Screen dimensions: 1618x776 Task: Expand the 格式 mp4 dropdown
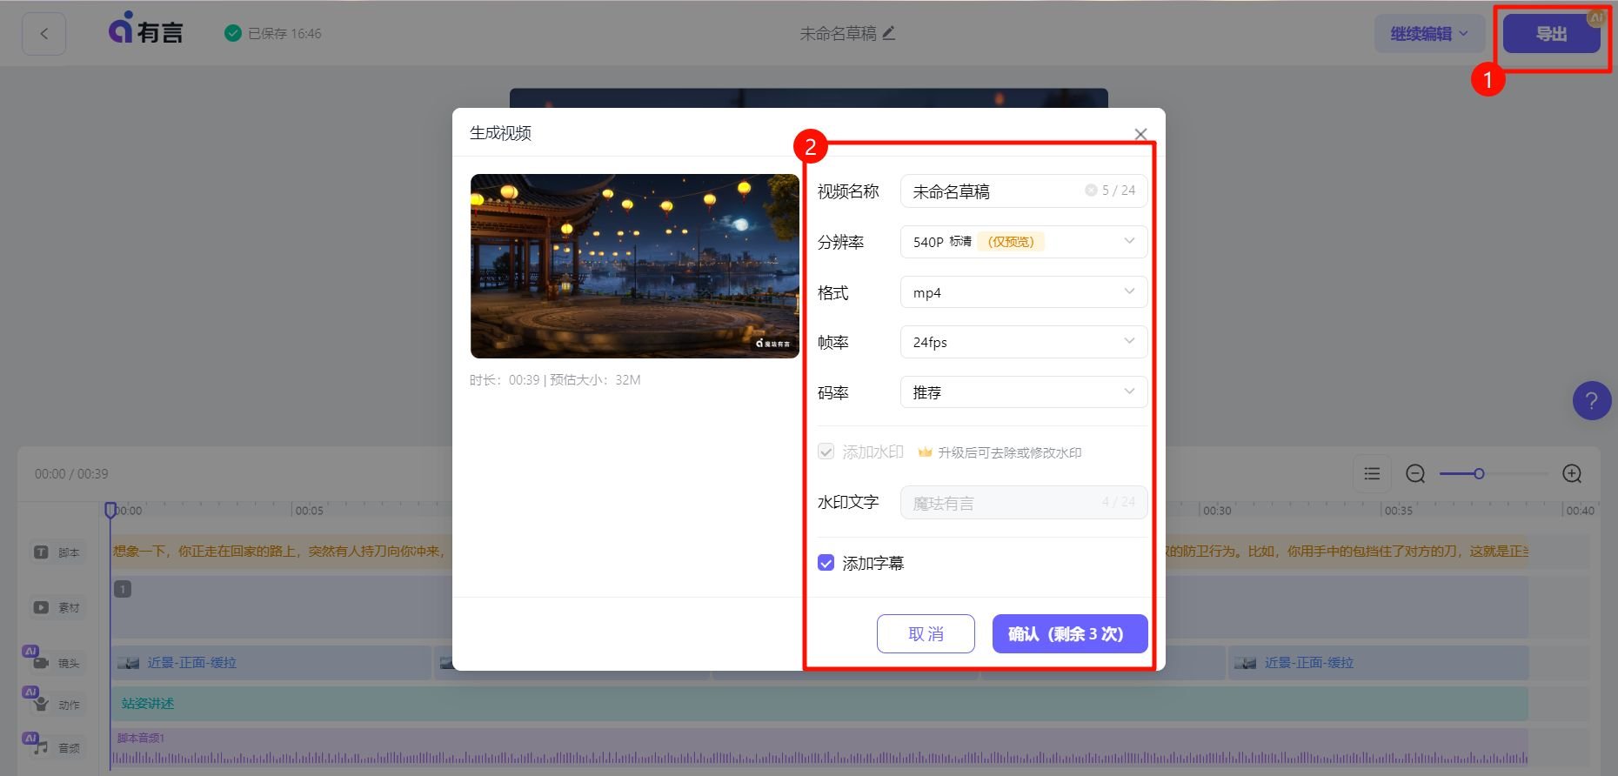click(1023, 292)
